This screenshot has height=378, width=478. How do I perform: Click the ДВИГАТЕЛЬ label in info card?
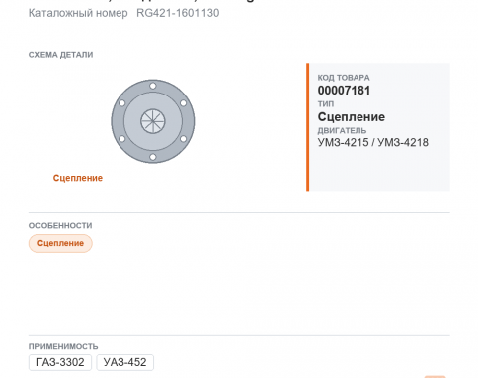click(342, 130)
